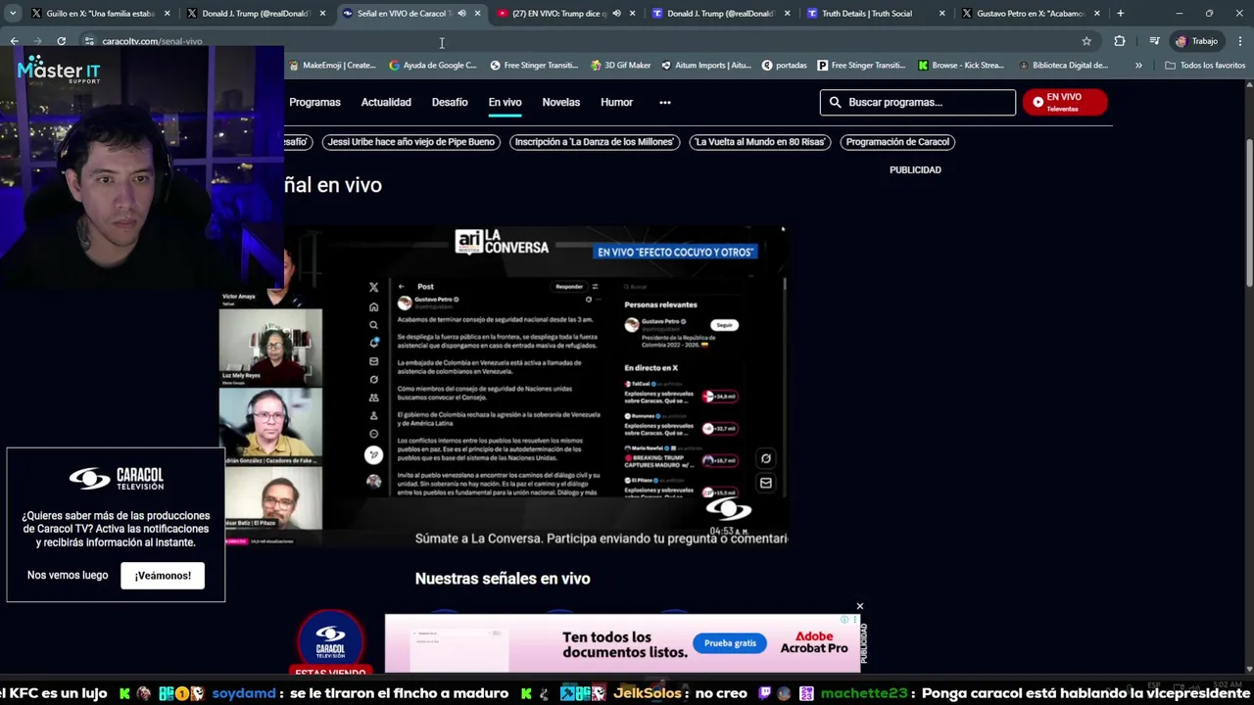Viewport: 1254px width, 705px height.
Task: Dismiss notifications with 'Nos vemos luego'
Action: click(x=68, y=575)
